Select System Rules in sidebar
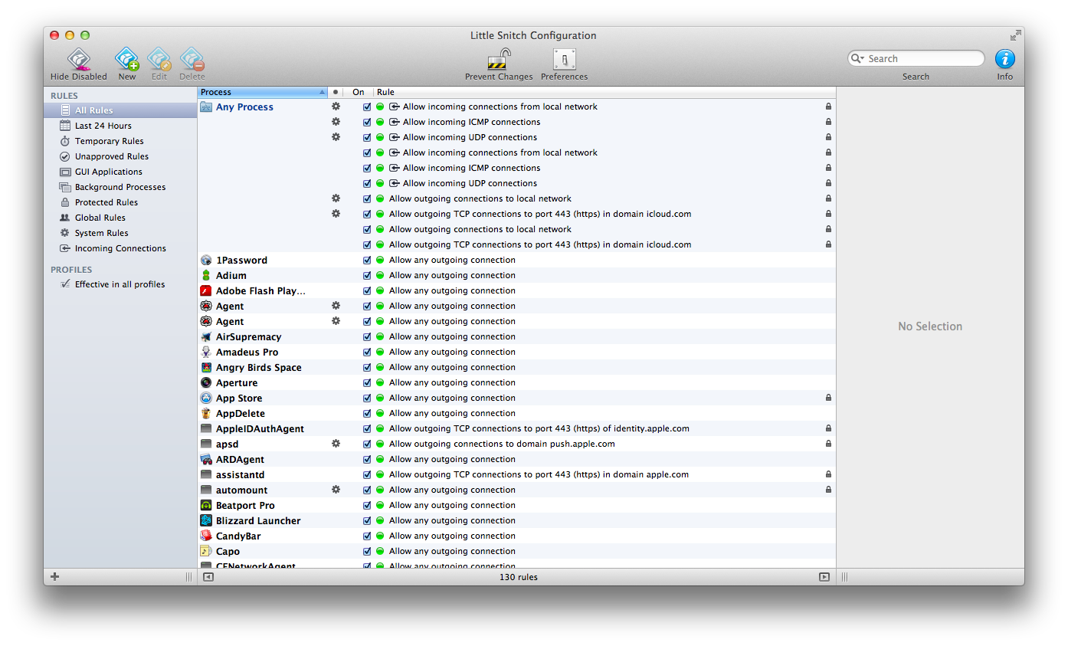This screenshot has width=1068, height=646. tap(101, 233)
